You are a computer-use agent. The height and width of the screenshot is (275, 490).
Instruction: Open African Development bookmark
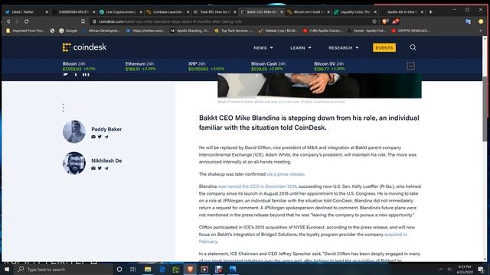click(x=101, y=31)
